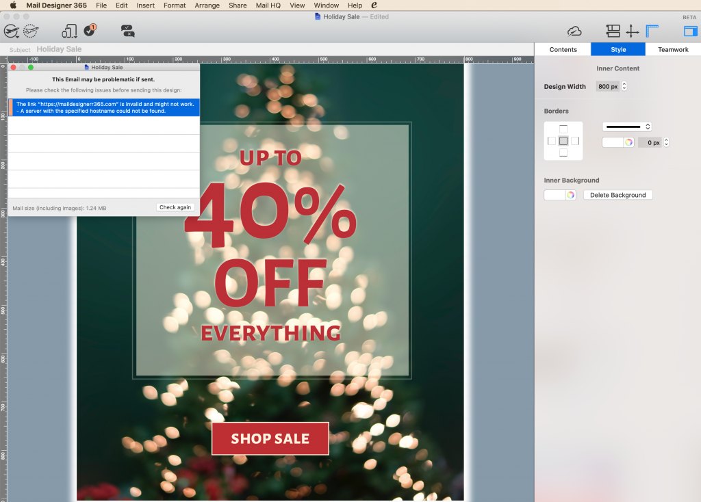The image size is (701, 502).
Task: Click the Design Width stepper arrows
Action: click(624, 86)
